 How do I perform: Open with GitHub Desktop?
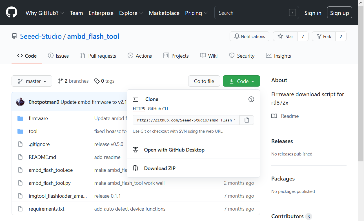(174, 150)
